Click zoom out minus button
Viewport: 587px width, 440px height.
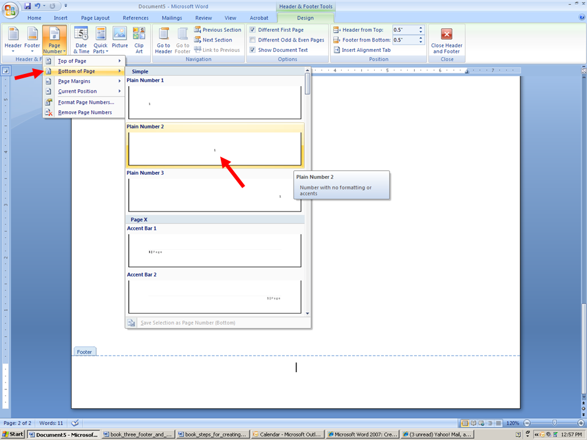(x=527, y=423)
